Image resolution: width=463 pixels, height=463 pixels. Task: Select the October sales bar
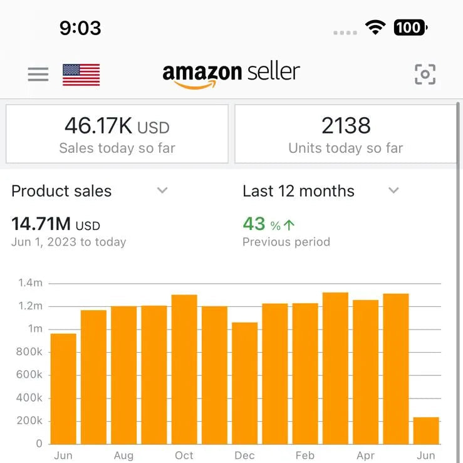[x=184, y=370]
